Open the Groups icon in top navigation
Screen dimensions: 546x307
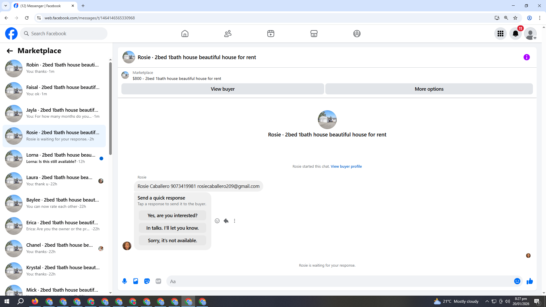[357, 34]
